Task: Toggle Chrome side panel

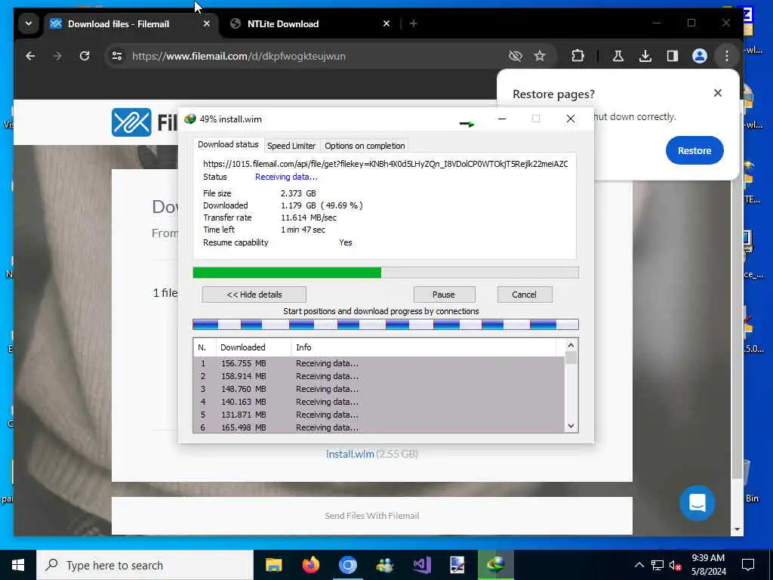Action: click(x=673, y=56)
